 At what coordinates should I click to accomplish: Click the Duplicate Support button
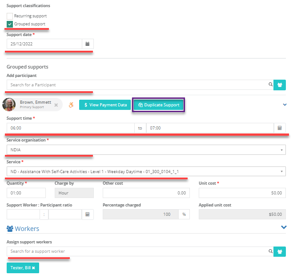pyautogui.click(x=159, y=105)
